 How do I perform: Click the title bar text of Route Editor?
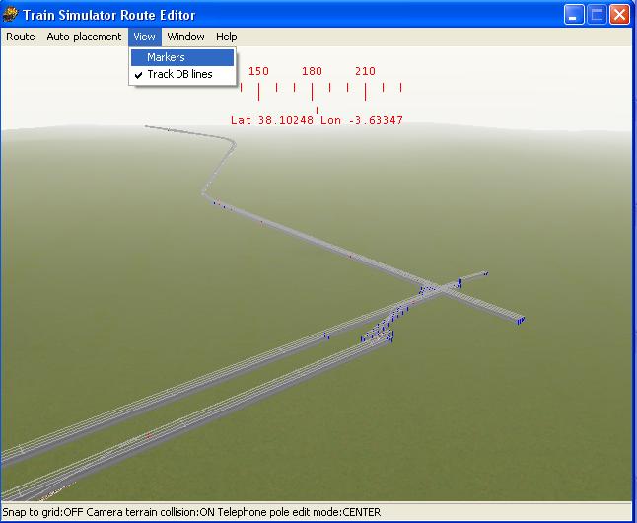pos(112,15)
